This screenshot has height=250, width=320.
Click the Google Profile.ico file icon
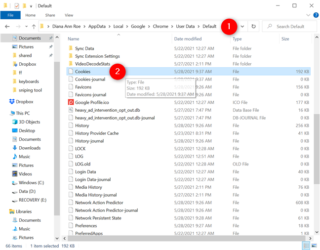[71, 102]
